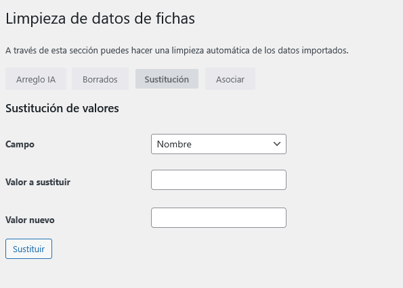Click the Limpieza de datos de fichas heading
Screen dimensions: 403x288
(x=100, y=18)
